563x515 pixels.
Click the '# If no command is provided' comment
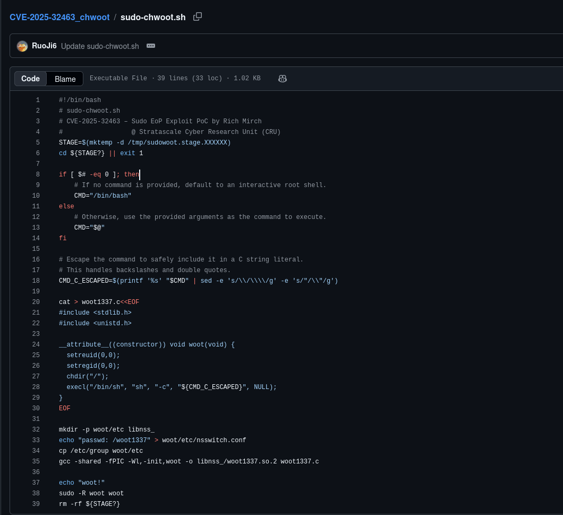coord(200,185)
